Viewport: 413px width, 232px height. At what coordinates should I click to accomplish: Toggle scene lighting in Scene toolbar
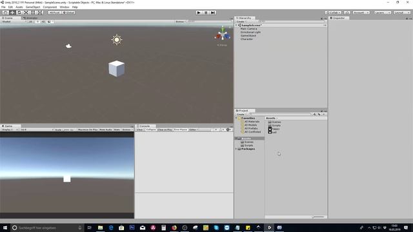[x=37, y=21]
